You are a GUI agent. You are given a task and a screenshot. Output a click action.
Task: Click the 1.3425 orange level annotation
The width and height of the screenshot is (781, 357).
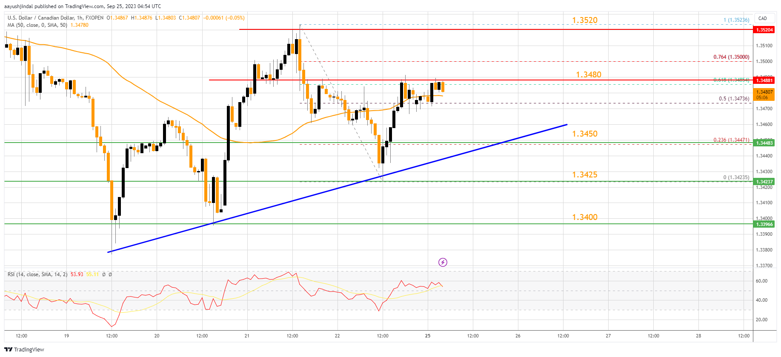click(x=585, y=174)
